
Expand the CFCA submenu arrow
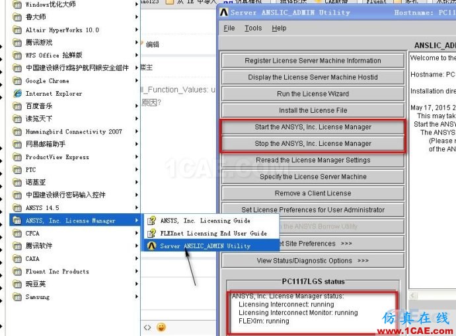(x=136, y=233)
